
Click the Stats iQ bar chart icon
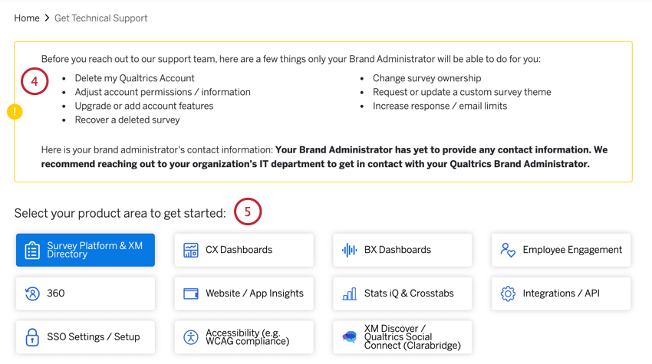(349, 293)
